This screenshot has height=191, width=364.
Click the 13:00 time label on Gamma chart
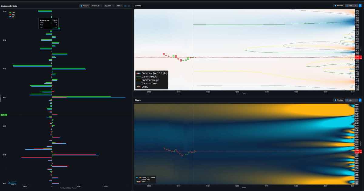tap(267, 92)
